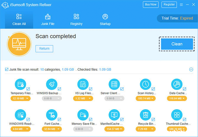This screenshot has height=137, width=198.
Task: Expand the 1.32 MB IIS Log dropdown
Action: click(x=83, y=99)
